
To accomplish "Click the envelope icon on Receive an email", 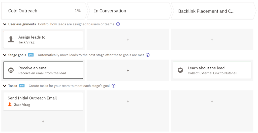I will click(11, 70).
